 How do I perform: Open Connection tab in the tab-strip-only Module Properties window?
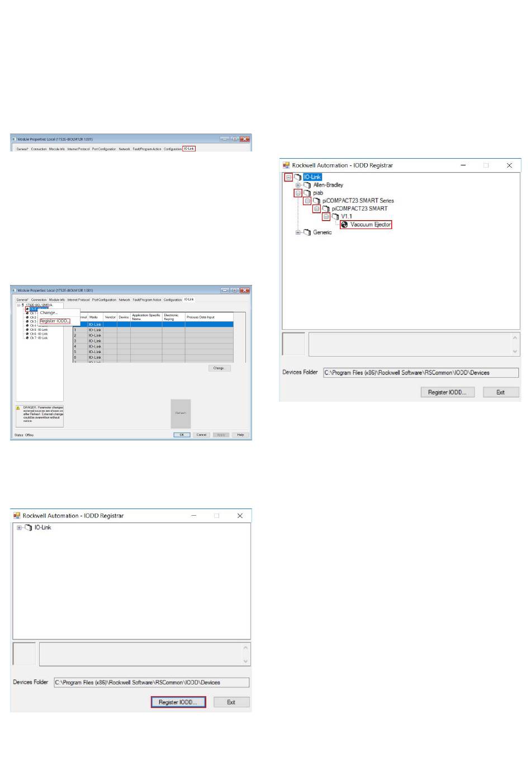coord(39,149)
